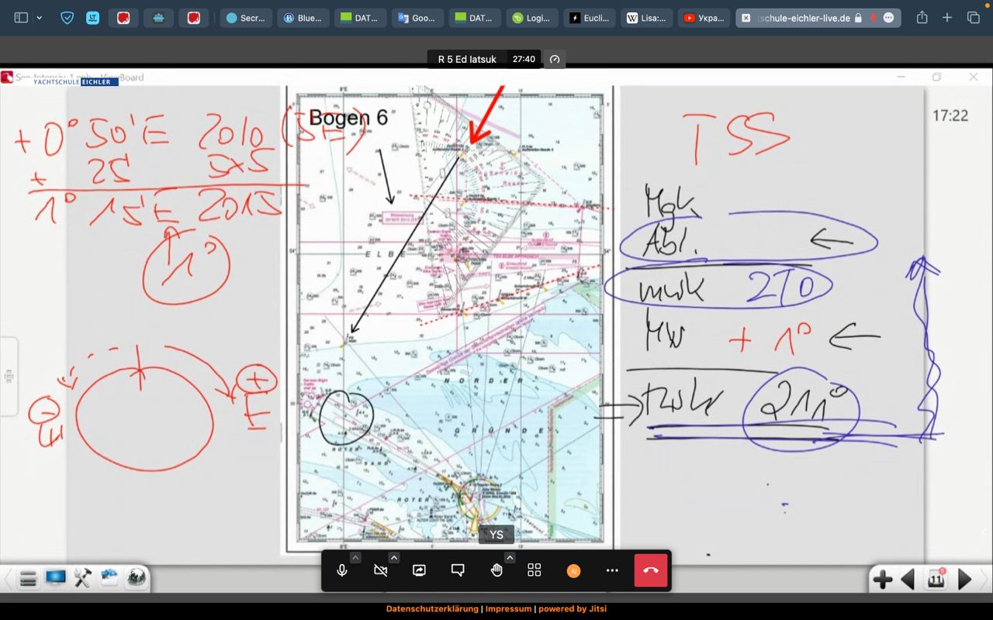Show the Safari tab overview
993x620 pixels.
point(973,17)
